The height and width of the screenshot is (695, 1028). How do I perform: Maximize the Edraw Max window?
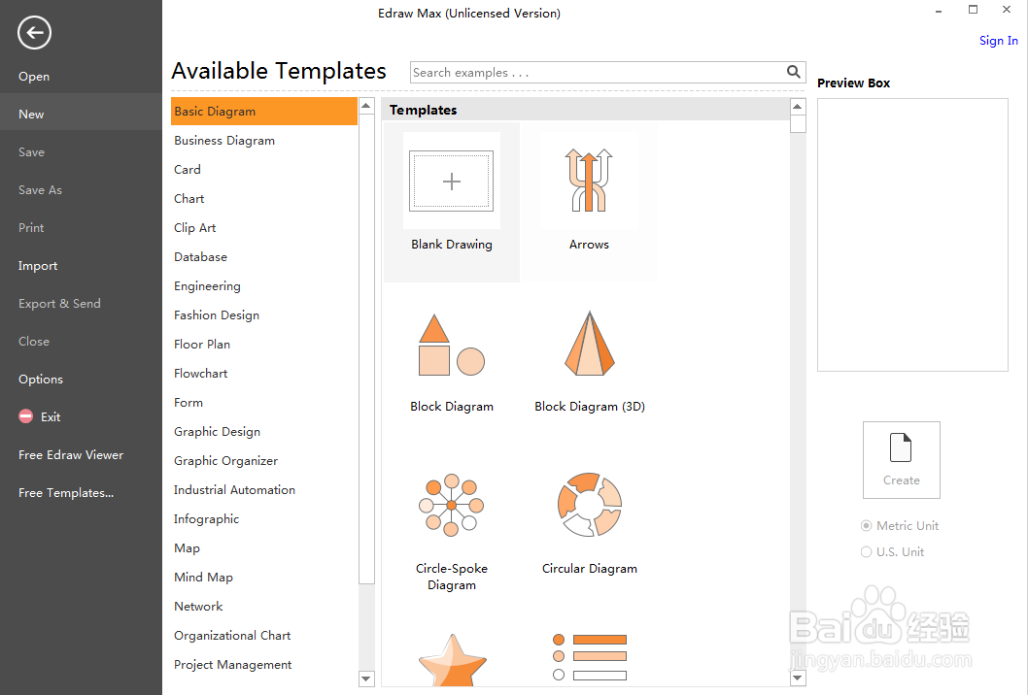pyautogui.click(x=973, y=9)
